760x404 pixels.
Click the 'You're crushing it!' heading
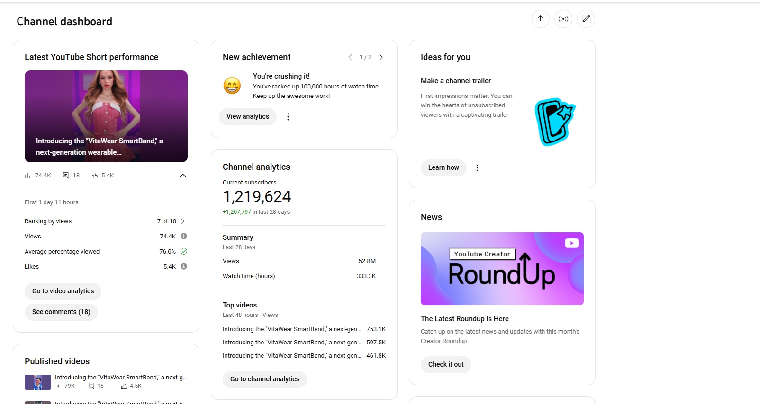click(281, 76)
